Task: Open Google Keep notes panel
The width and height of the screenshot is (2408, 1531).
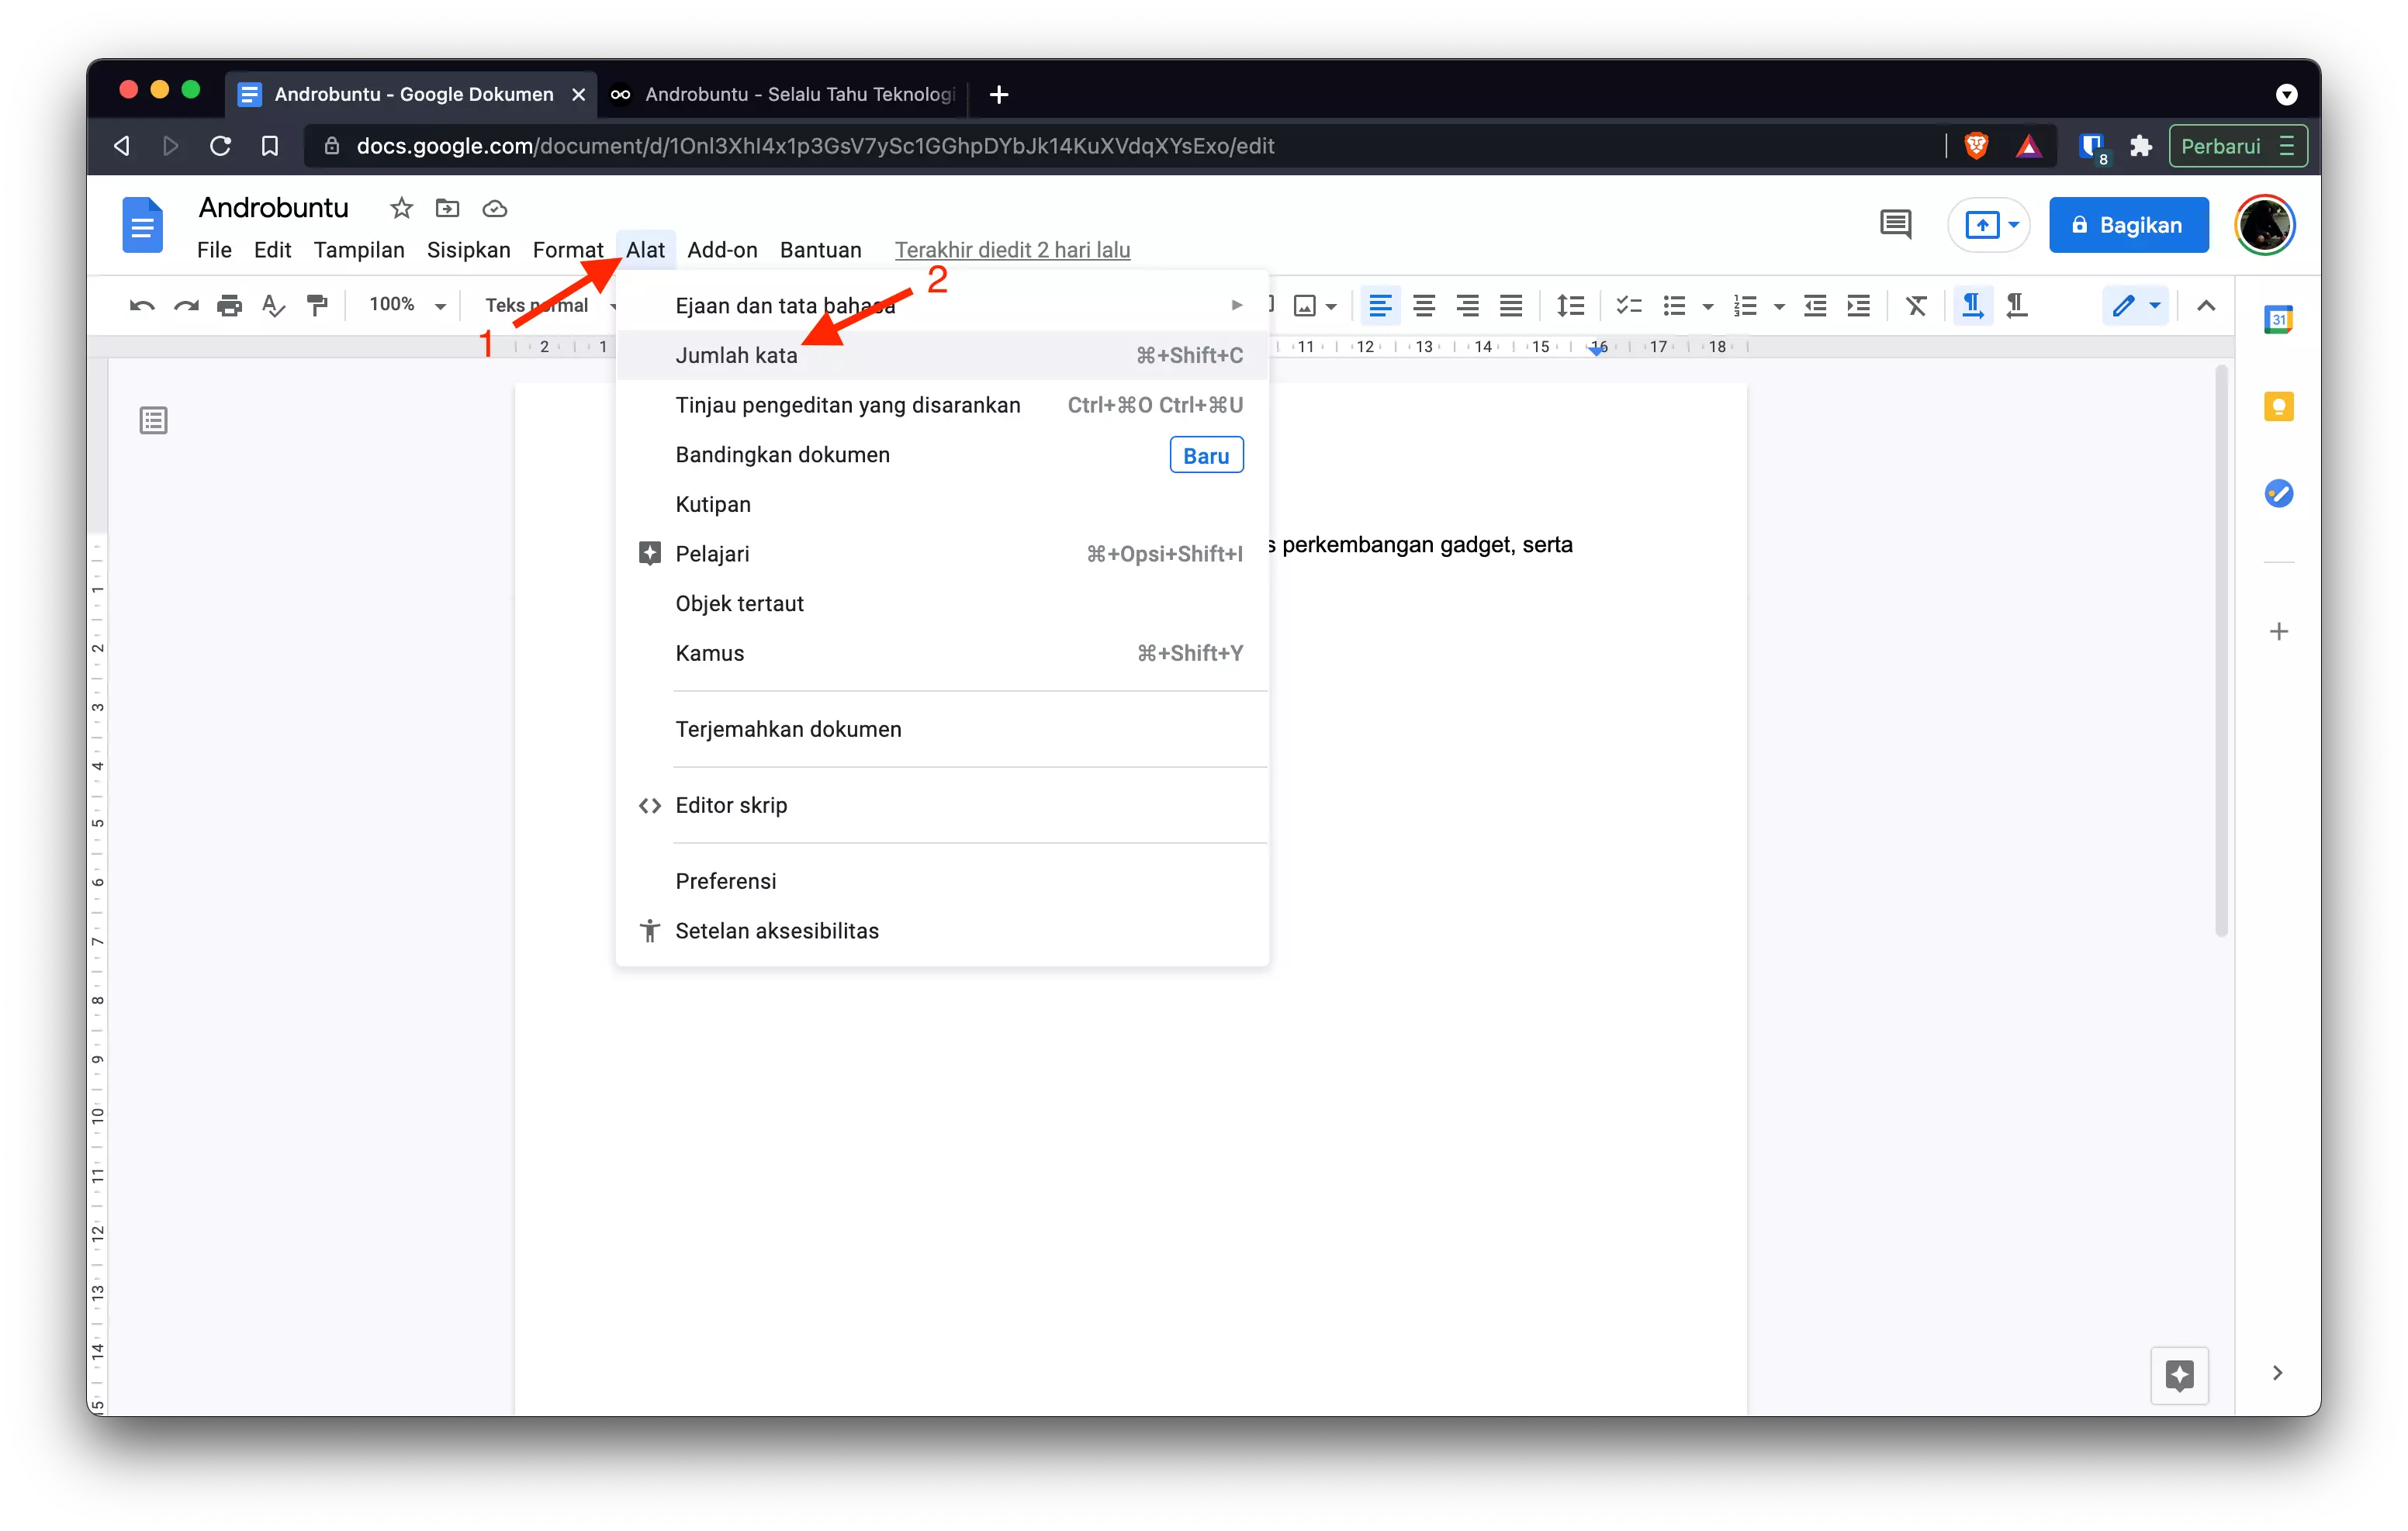Action: pos(2280,406)
